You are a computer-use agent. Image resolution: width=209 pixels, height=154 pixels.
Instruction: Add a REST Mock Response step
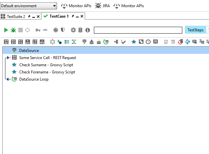pos(173,42)
